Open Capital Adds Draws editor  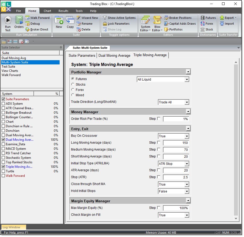pyautogui.click(x=180, y=24)
